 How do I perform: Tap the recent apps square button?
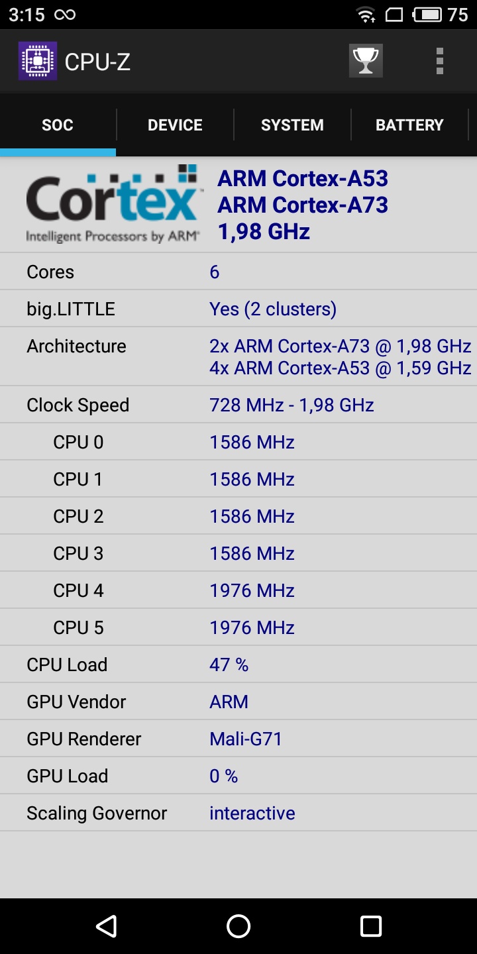(x=371, y=926)
